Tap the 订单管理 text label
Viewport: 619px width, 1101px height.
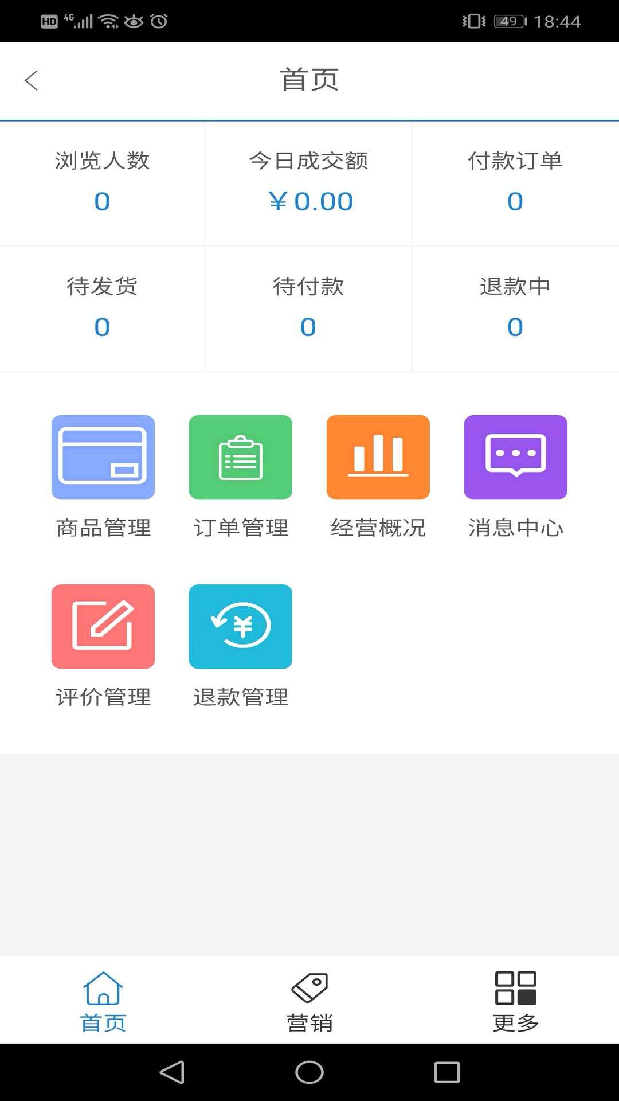(x=241, y=528)
